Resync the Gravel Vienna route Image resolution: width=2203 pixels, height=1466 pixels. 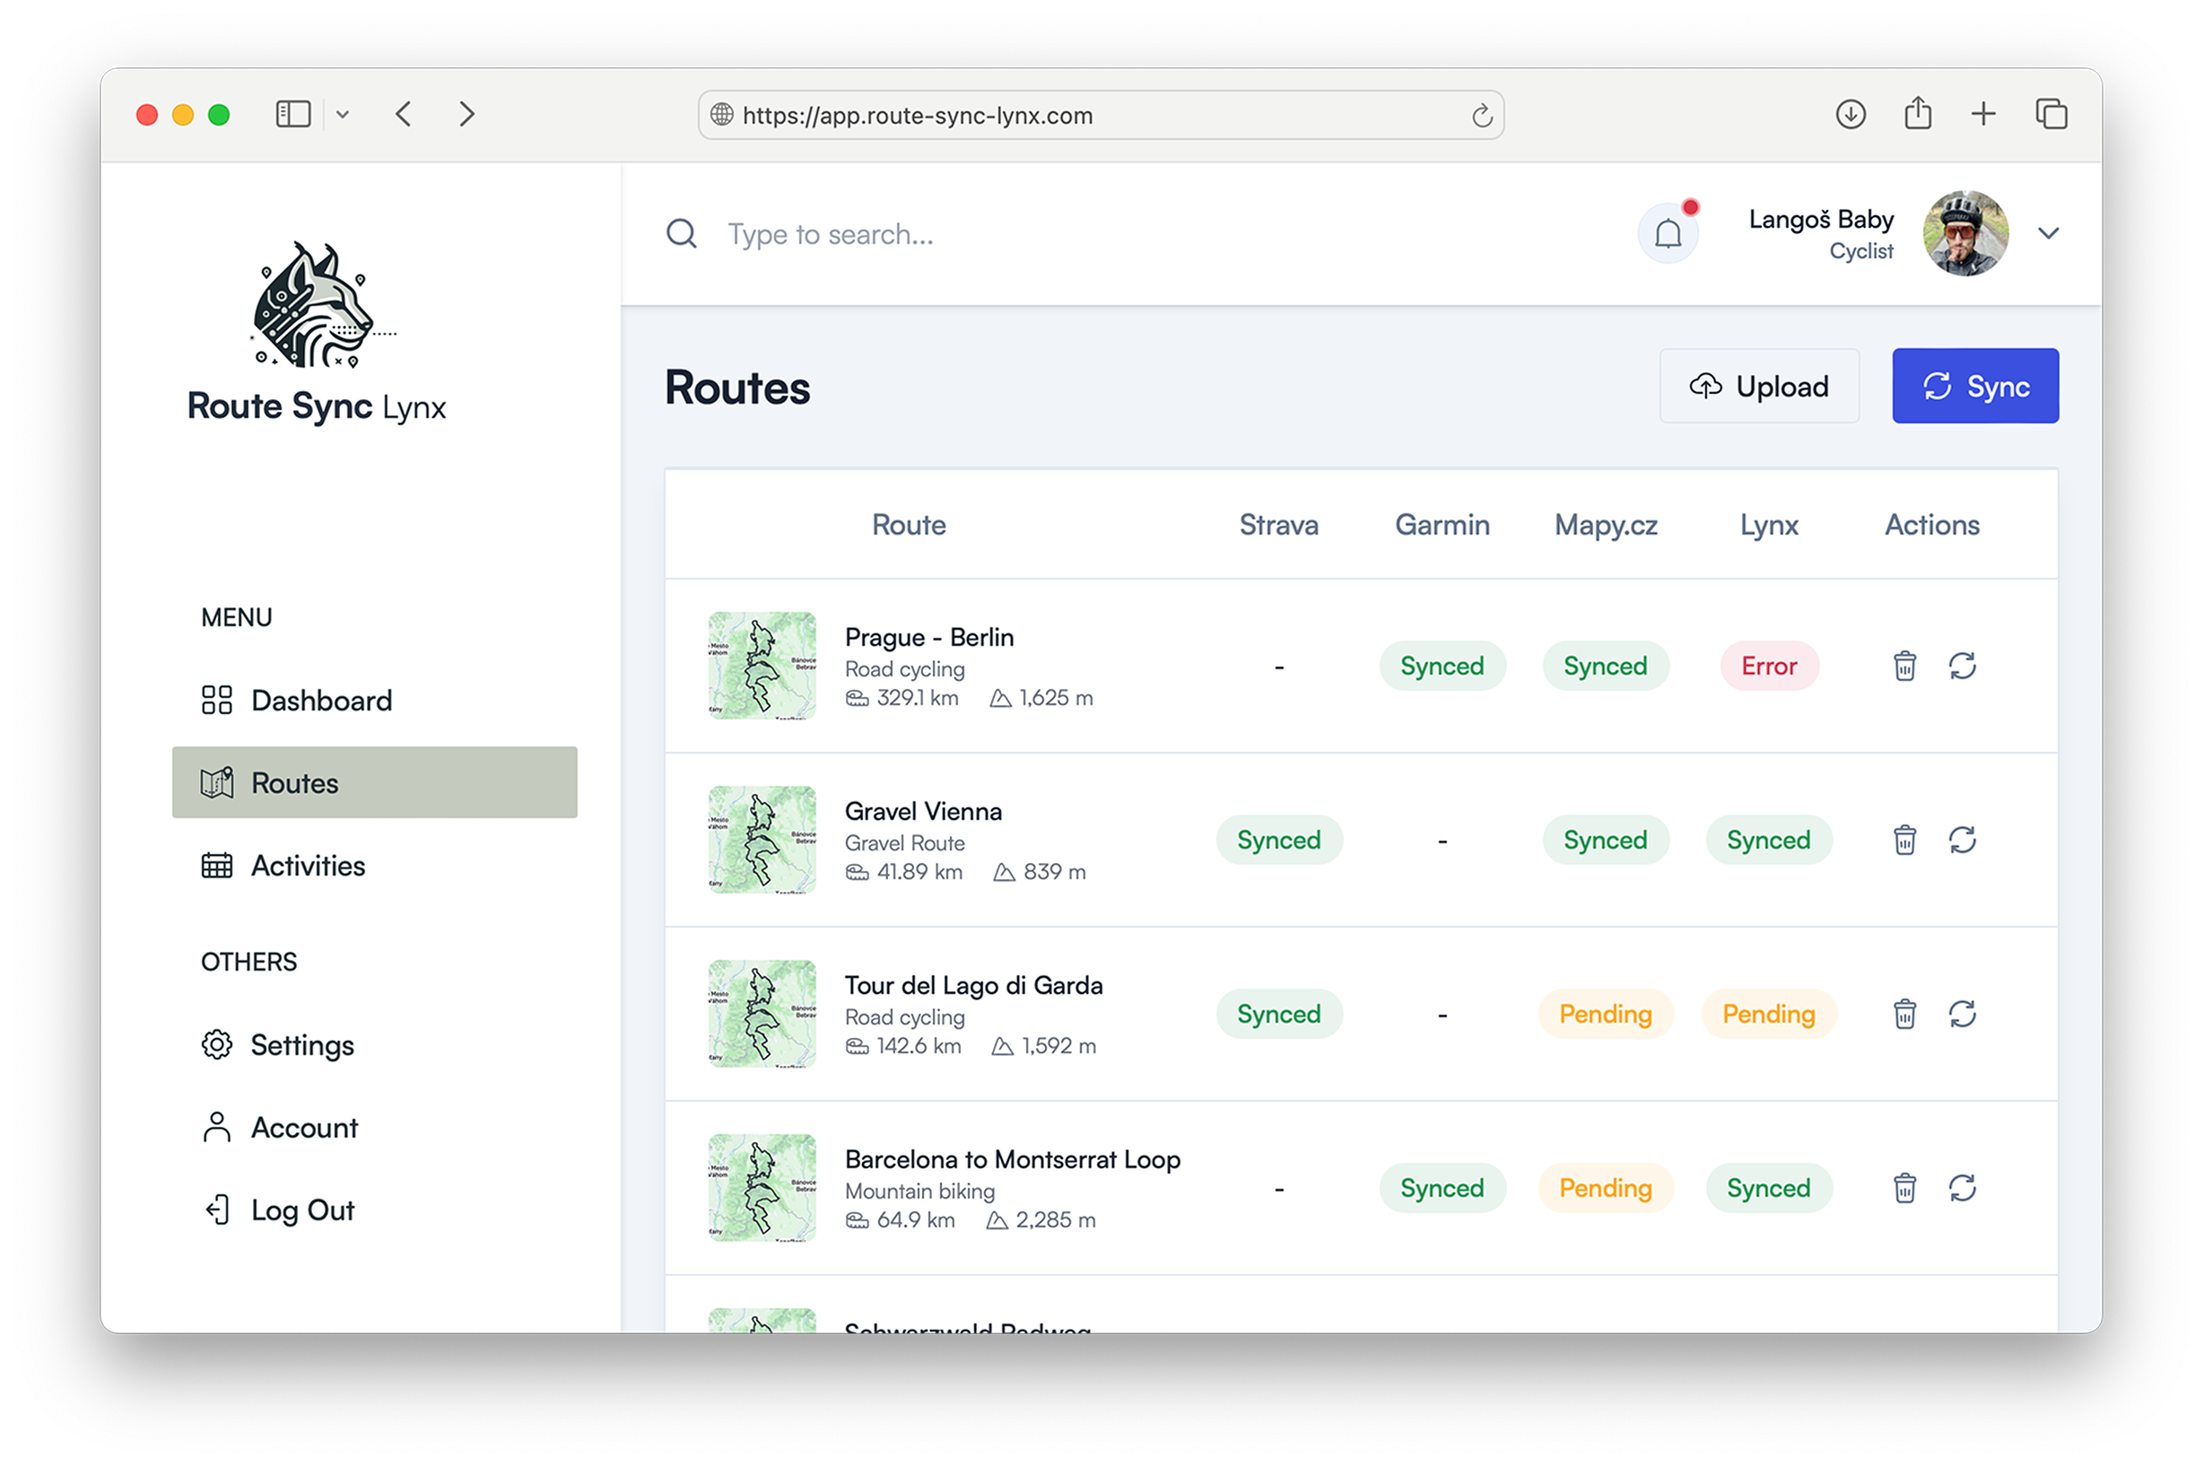point(1962,840)
